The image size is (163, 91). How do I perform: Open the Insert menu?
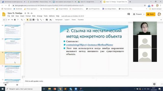(22, 16)
